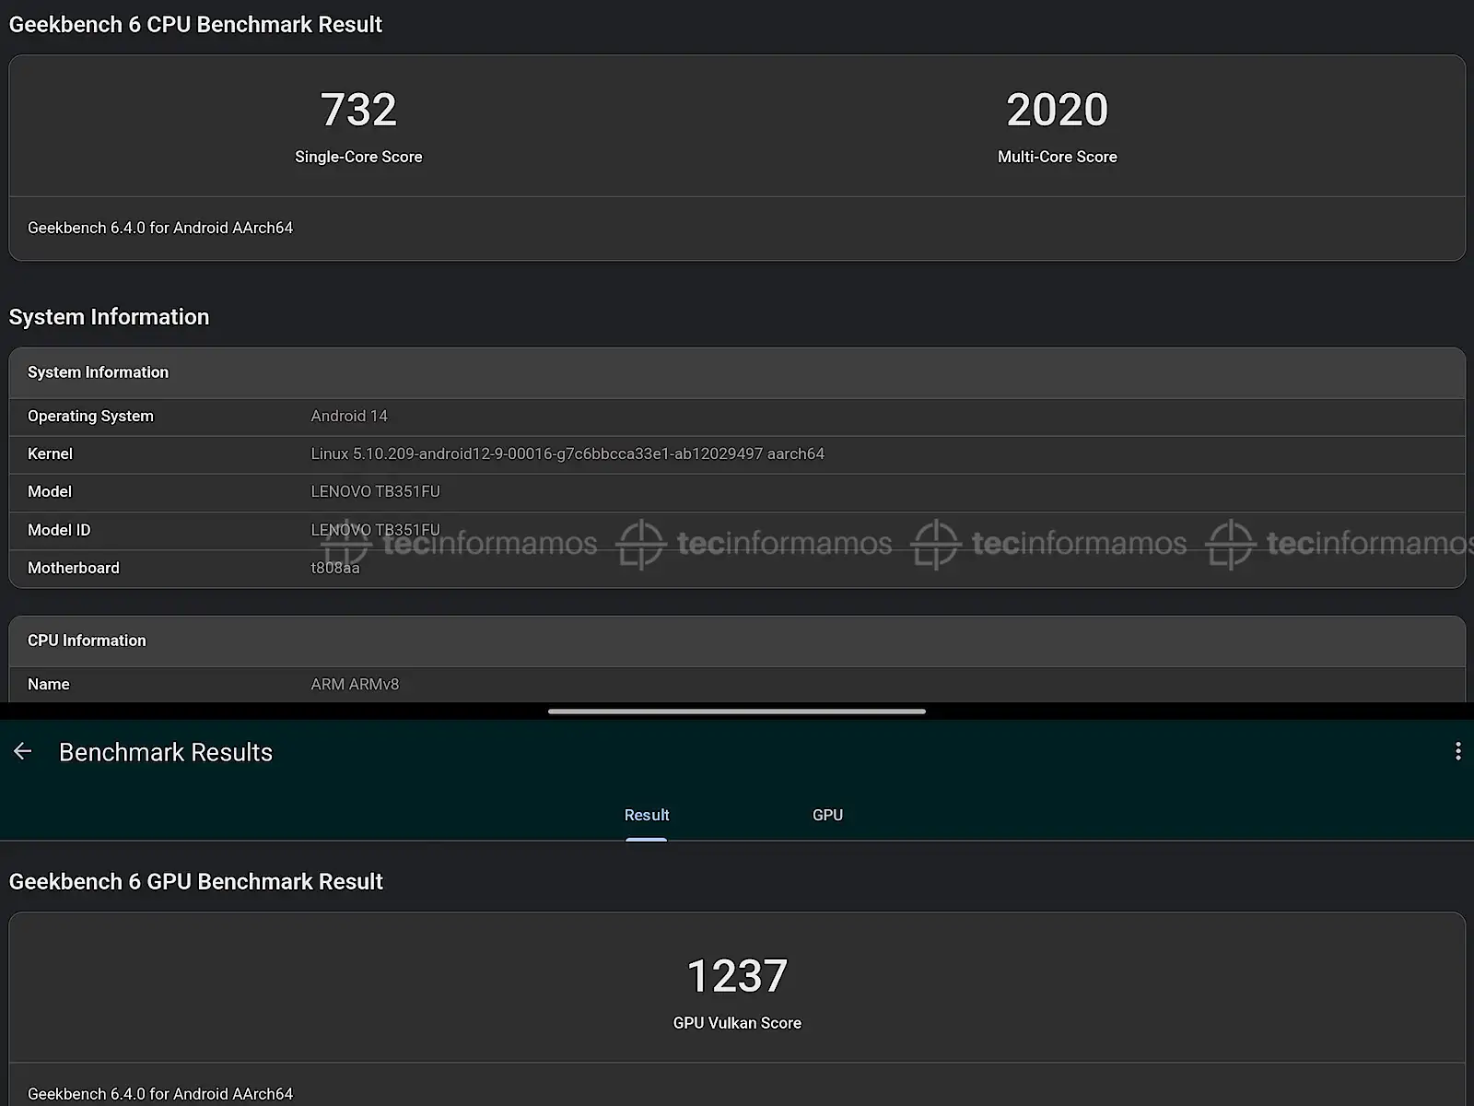Screen dimensions: 1474x1106
Task: Click the Model ID row
Action: coord(737,530)
